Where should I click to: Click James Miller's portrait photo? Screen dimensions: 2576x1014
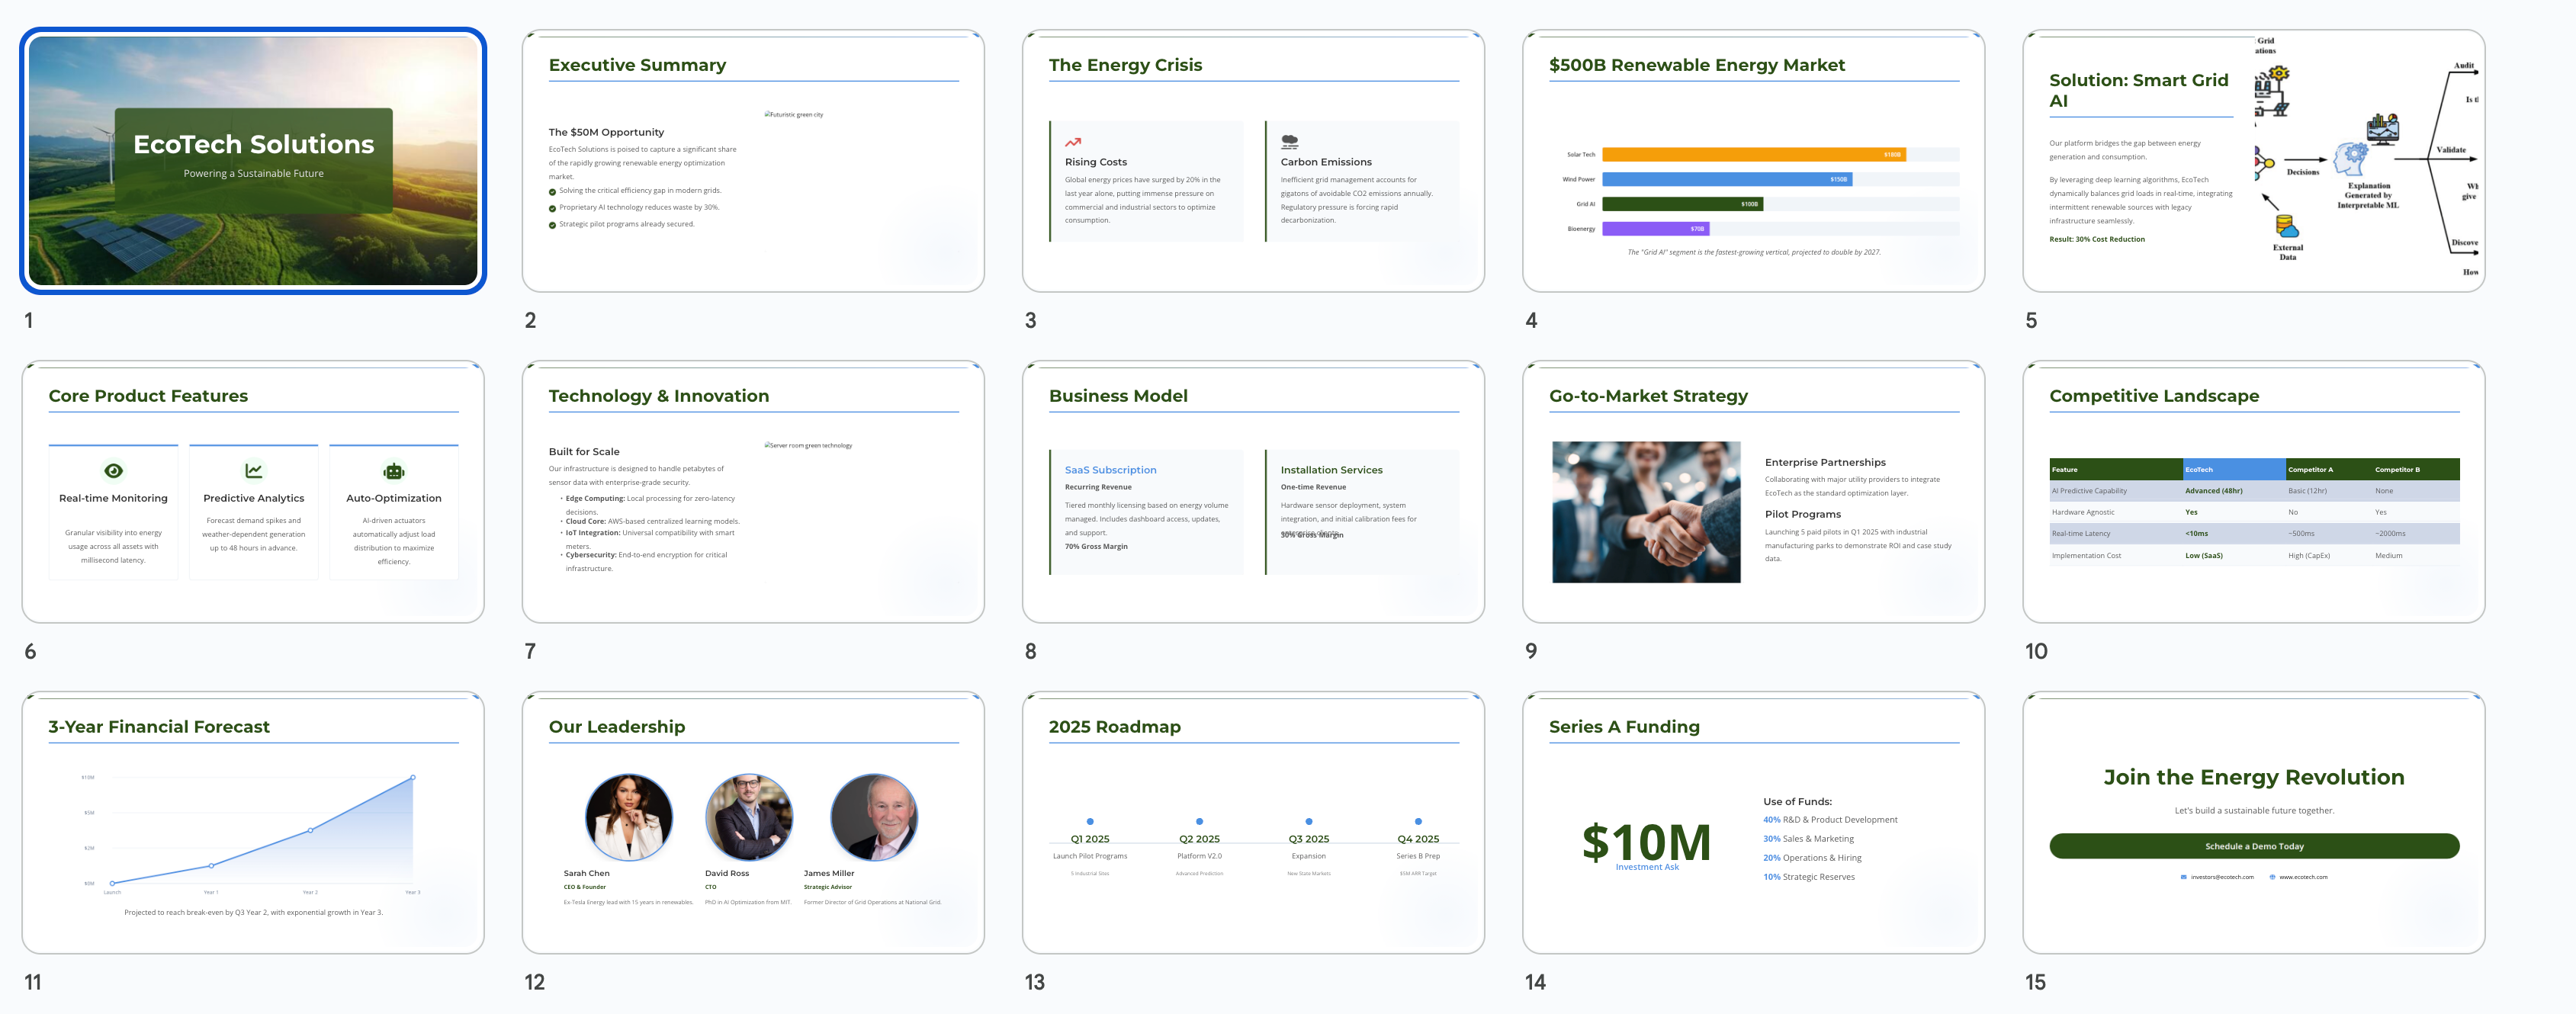click(x=873, y=817)
